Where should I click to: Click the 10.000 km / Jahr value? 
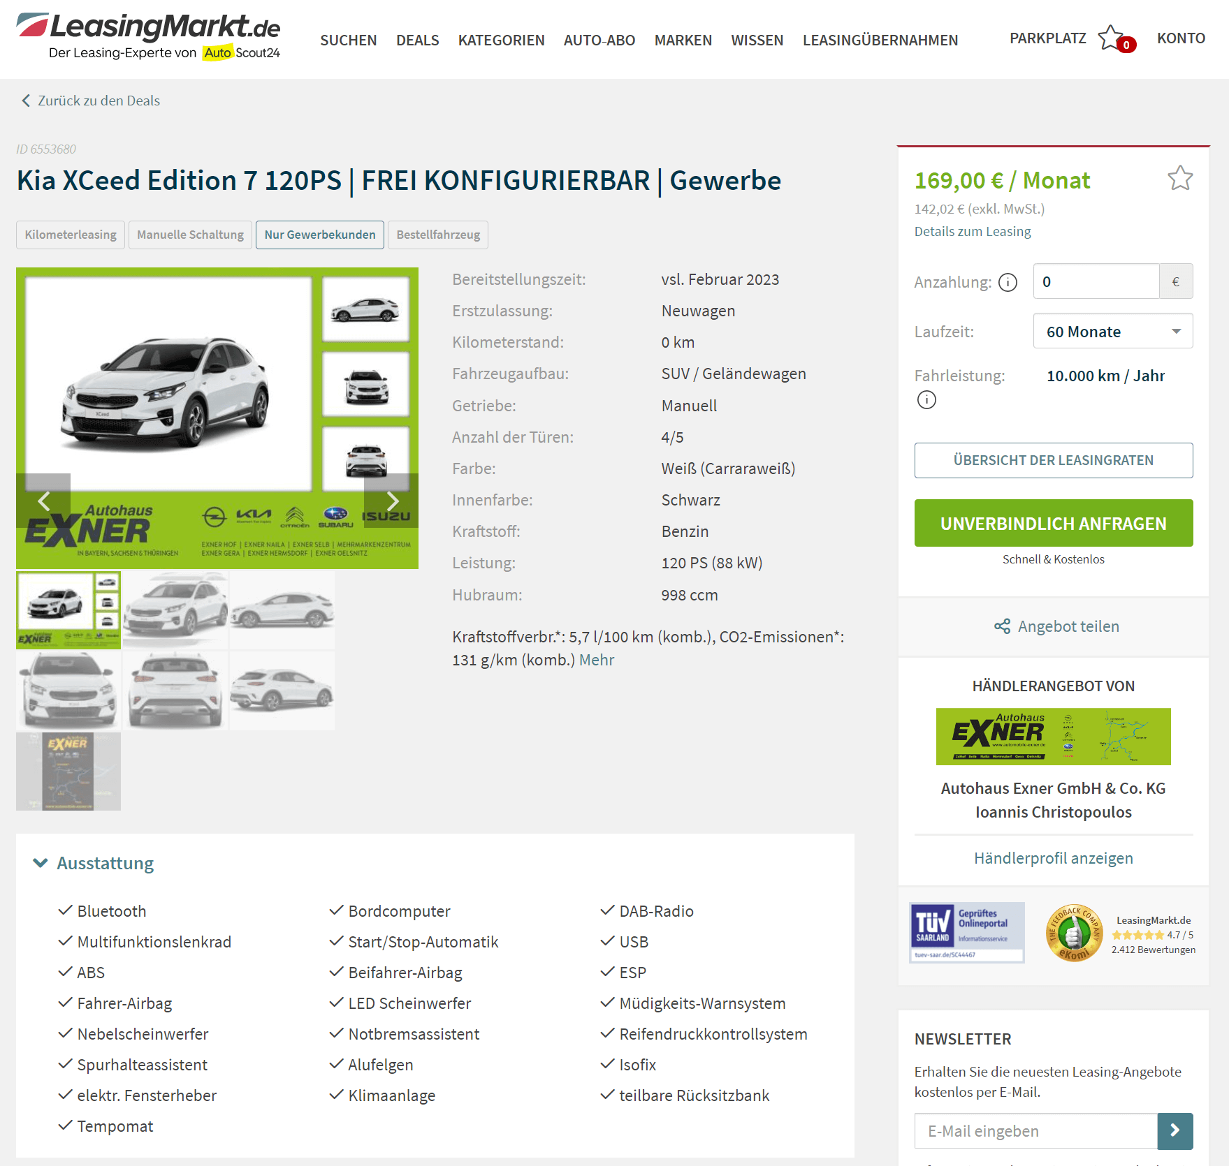[1105, 376]
